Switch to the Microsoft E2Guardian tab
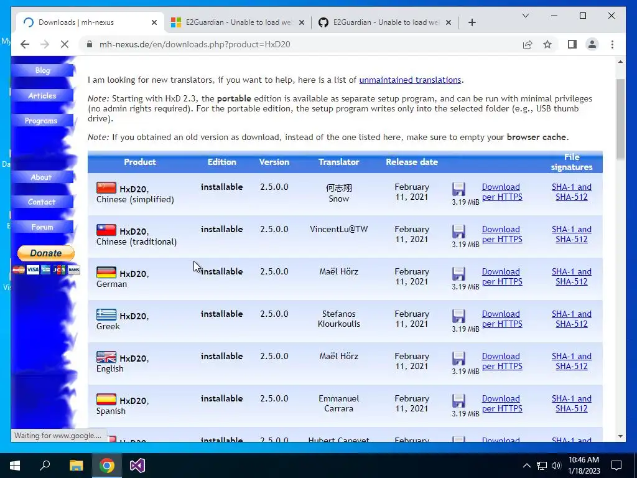637x478 pixels. (x=238, y=22)
